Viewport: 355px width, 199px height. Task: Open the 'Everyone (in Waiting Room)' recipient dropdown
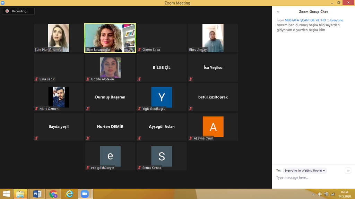coord(305,171)
